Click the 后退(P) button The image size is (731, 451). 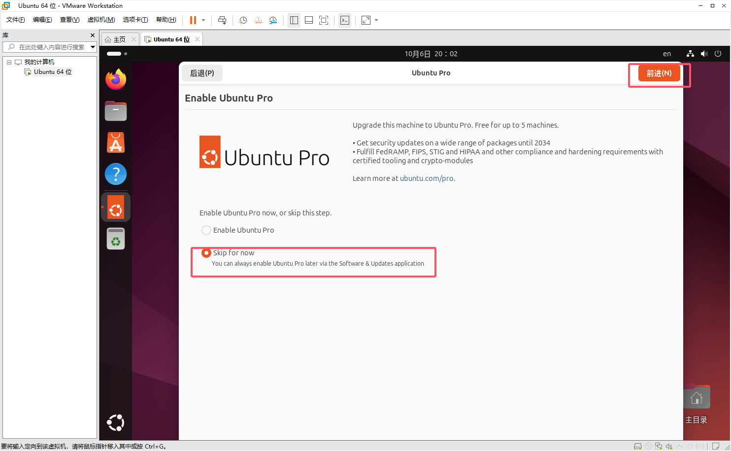coord(202,73)
